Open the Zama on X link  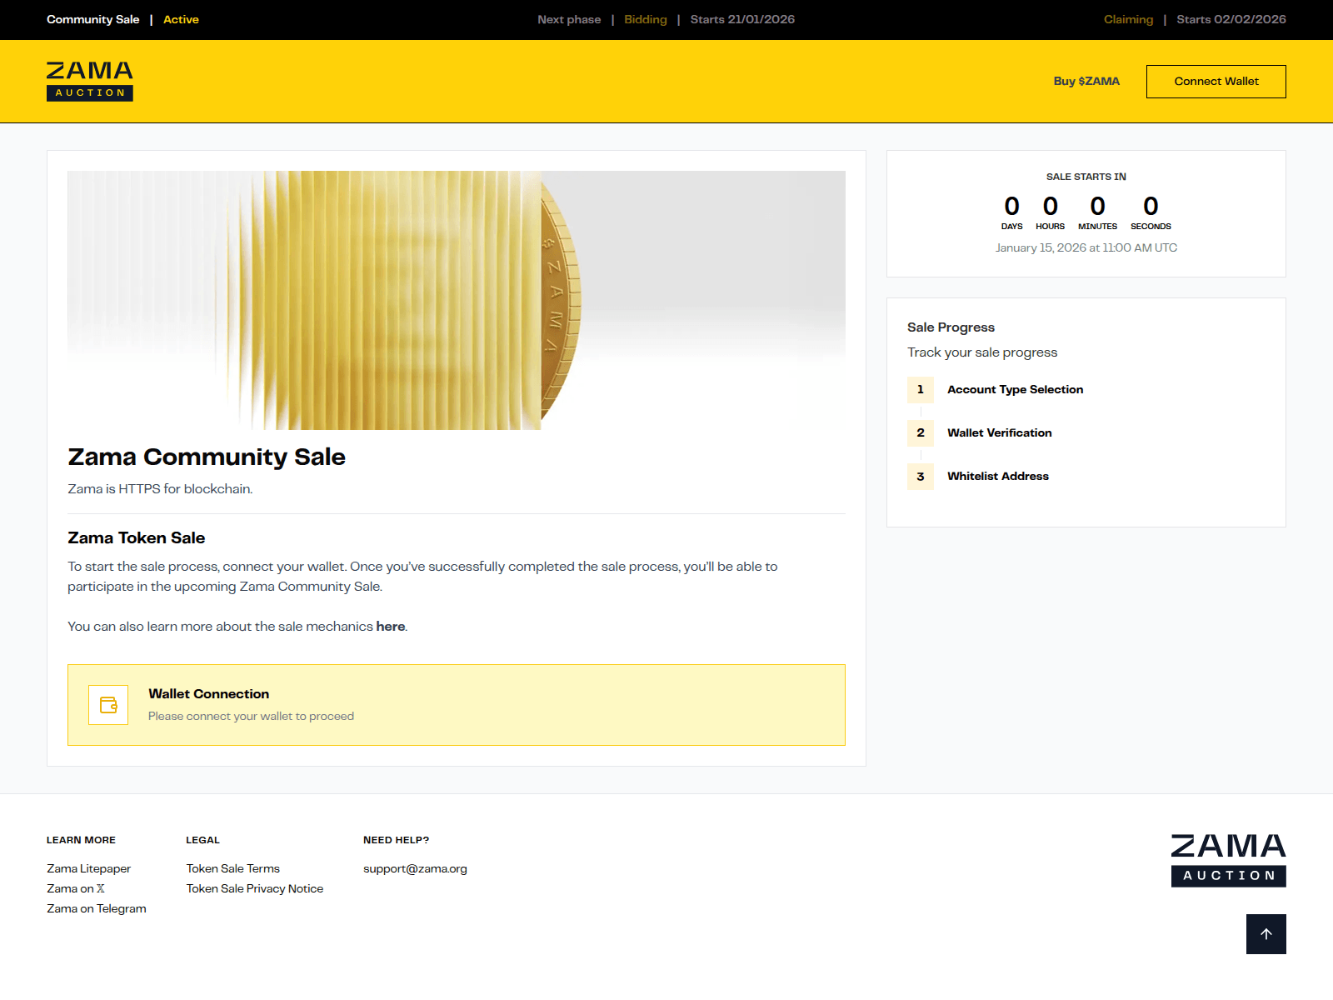click(x=76, y=888)
